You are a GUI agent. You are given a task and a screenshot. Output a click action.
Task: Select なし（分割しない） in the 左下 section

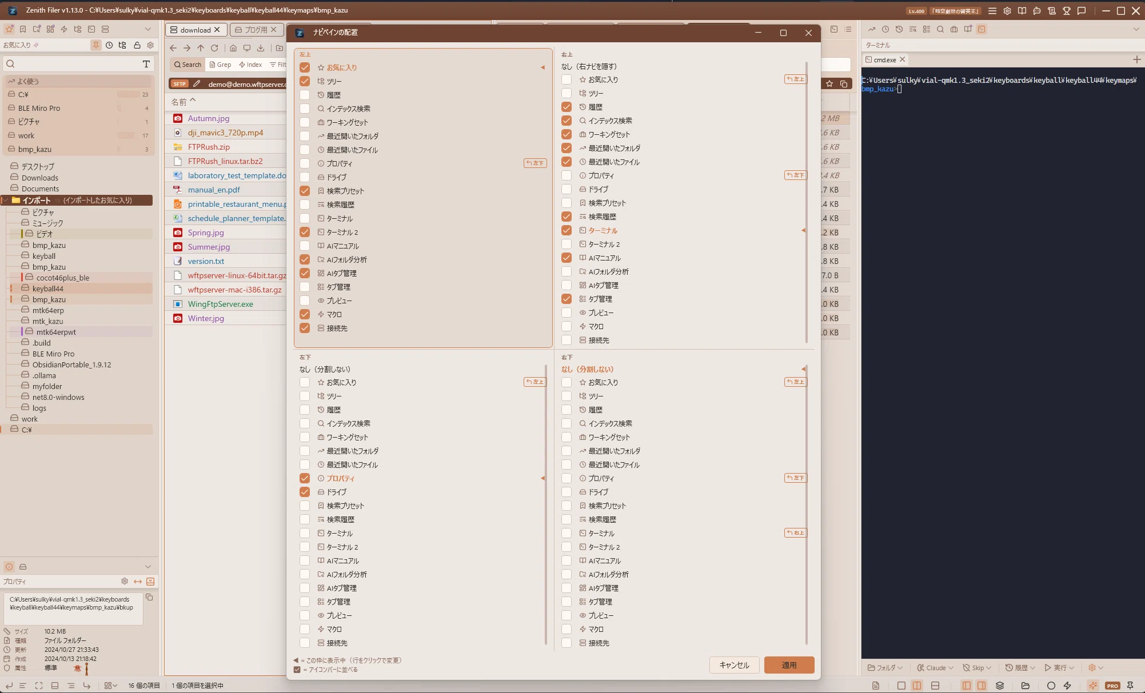pyautogui.click(x=325, y=369)
